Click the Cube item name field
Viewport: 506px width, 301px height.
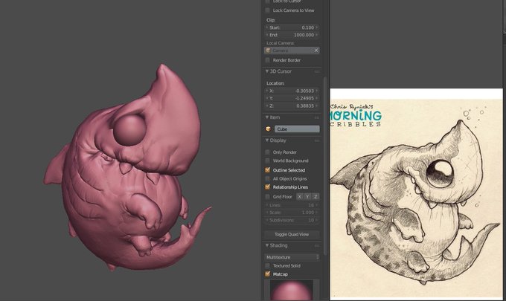(297, 129)
